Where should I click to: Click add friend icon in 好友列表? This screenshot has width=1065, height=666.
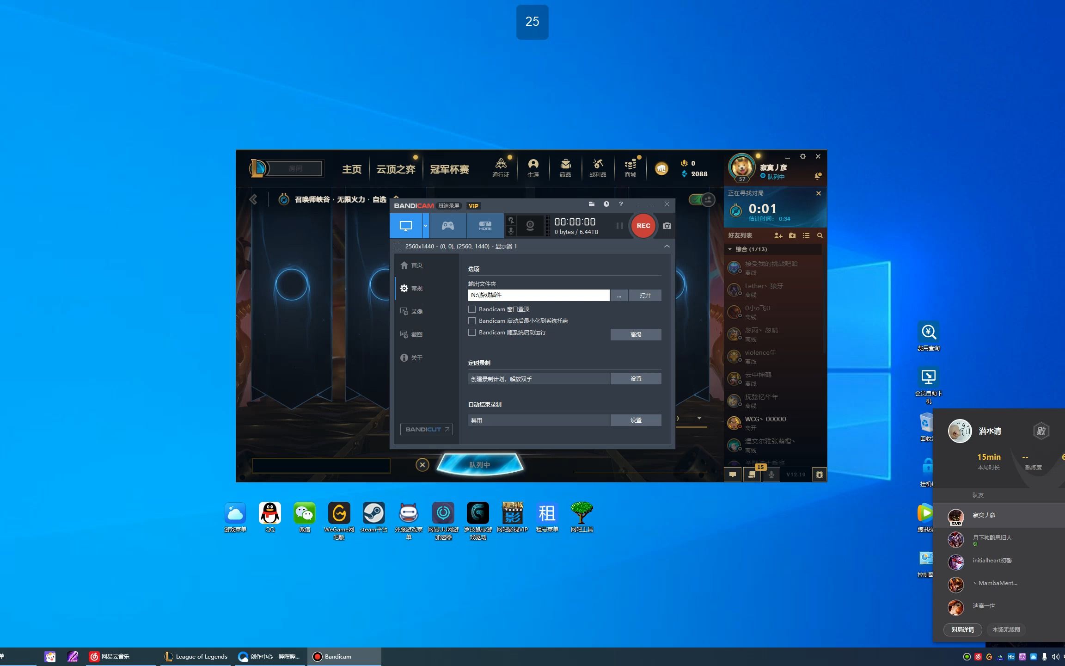click(778, 235)
